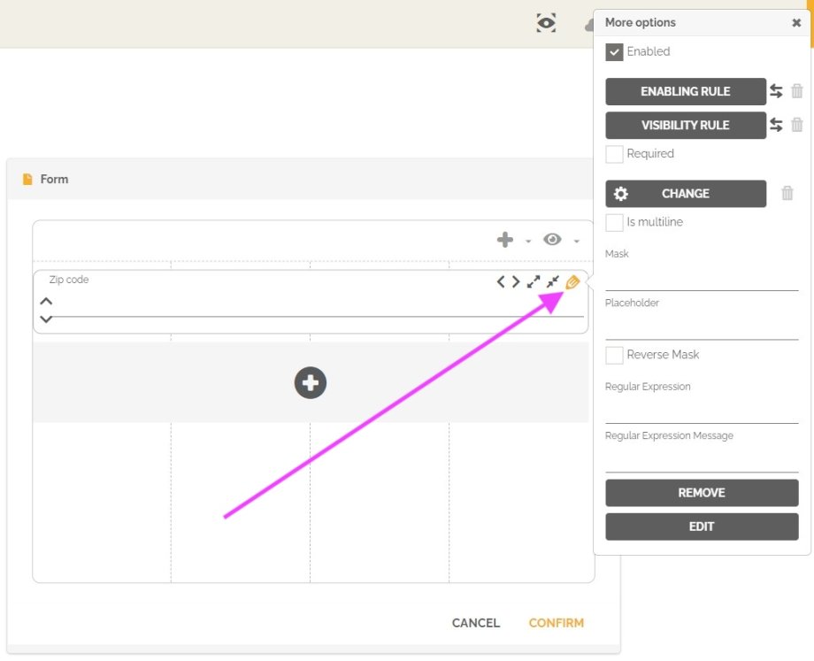Check the Is multiline option
814x661 pixels.
(614, 222)
